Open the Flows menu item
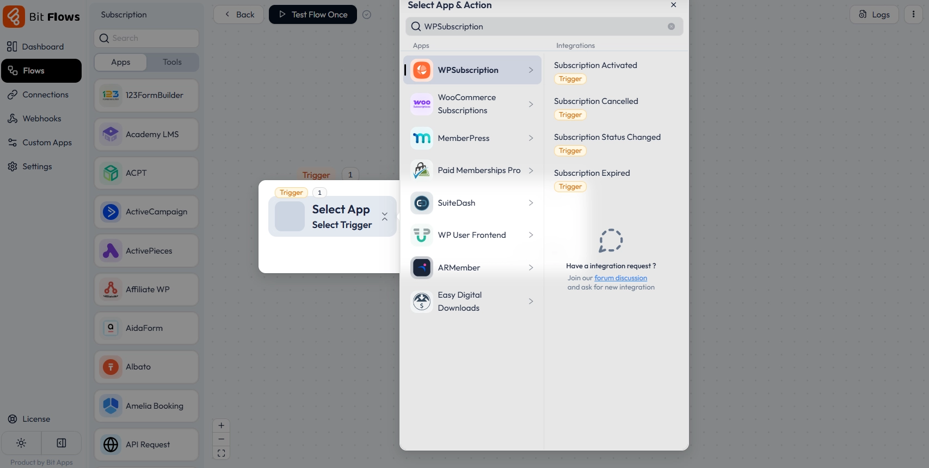 (x=41, y=71)
